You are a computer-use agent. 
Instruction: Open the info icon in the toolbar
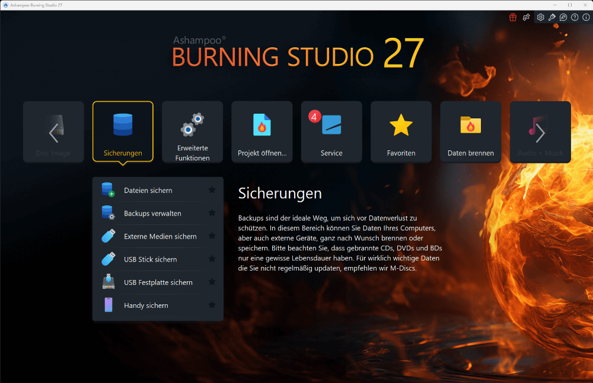tap(586, 17)
